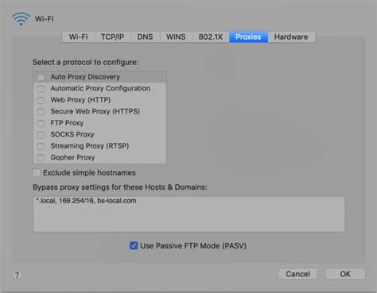
Task: Check the Secure Web Proxy (HTTPS) box
Action: click(41, 112)
